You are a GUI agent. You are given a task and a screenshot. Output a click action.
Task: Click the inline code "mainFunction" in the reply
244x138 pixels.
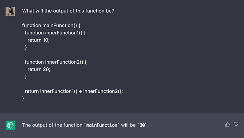(x=102, y=125)
